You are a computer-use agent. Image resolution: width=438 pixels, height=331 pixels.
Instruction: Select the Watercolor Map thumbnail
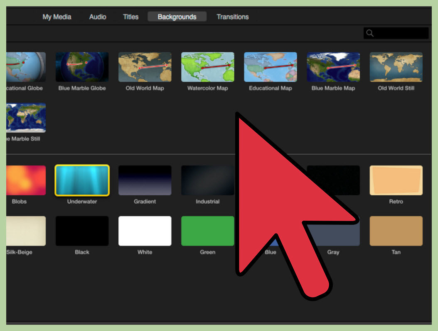(208, 67)
